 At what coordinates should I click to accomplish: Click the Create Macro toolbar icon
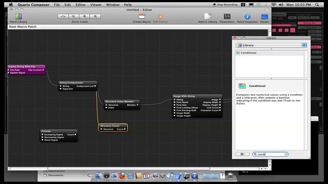142,16
